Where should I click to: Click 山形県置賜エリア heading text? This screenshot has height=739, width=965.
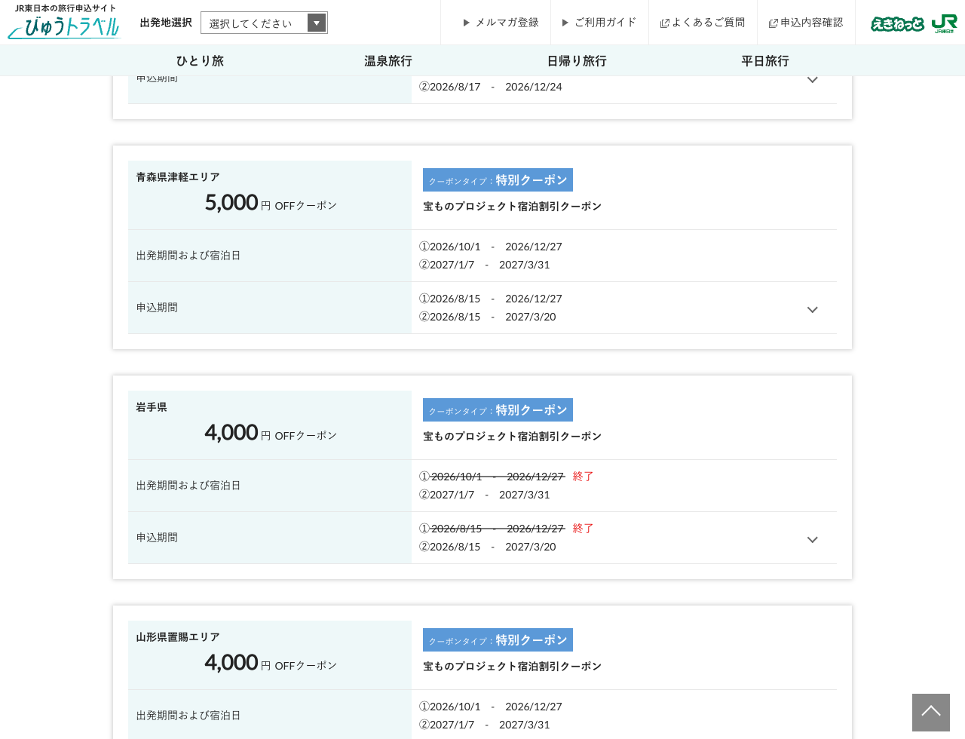pyautogui.click(x=178, y=637)
